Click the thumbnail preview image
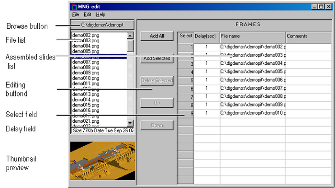The image size is (335, 188). [x=103, y=161]
